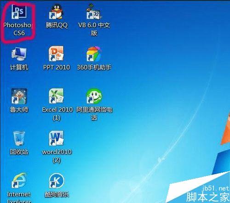Open the word2010 (2) shortcut icon
The height and width of the screenshot is (203, 230).
click(56, 138)
